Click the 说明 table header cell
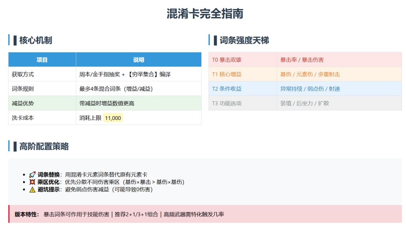 pyautogui.click(x=138, y=59)
